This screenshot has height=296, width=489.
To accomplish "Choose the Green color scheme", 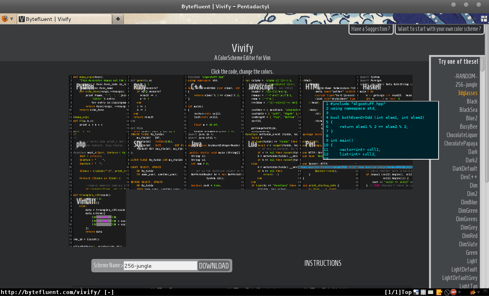I will click(x=472, y=253).
